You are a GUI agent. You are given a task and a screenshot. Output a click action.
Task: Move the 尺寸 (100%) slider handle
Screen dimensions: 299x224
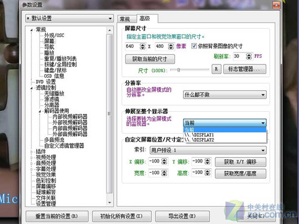pyautogui.click(x=179, y=70)
